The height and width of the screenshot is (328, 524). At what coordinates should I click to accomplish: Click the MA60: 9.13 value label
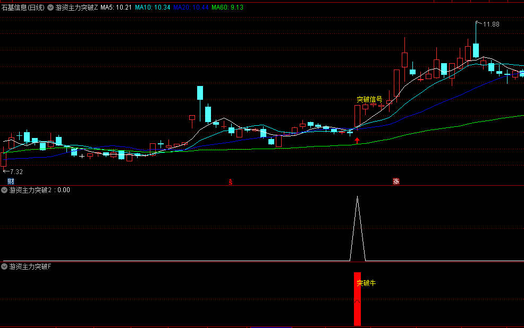227,7
